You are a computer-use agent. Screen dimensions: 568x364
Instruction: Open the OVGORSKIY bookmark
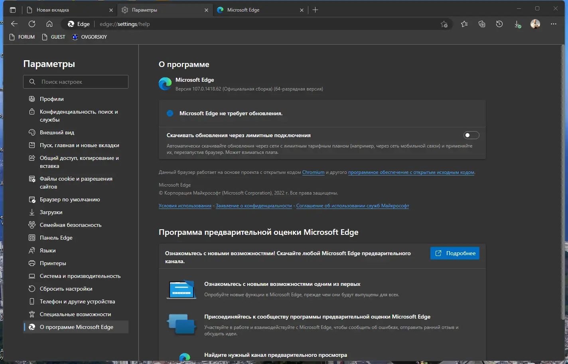[x=90, y=37]
